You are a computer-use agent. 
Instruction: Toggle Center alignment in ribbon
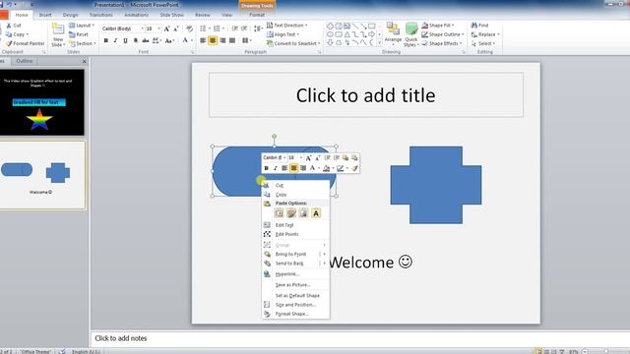[213, 40]
